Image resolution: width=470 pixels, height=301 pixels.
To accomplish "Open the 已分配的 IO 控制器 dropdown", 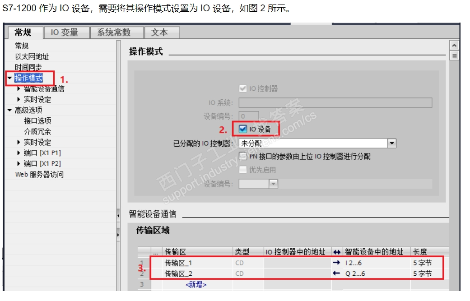I will click(392, 143).
